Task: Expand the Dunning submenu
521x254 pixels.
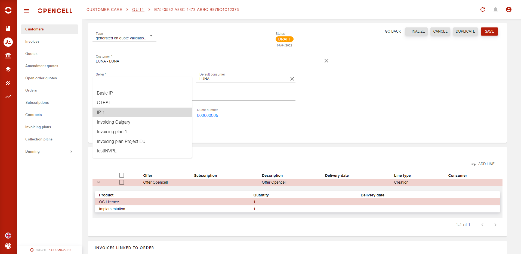Action: coord(71,152)
